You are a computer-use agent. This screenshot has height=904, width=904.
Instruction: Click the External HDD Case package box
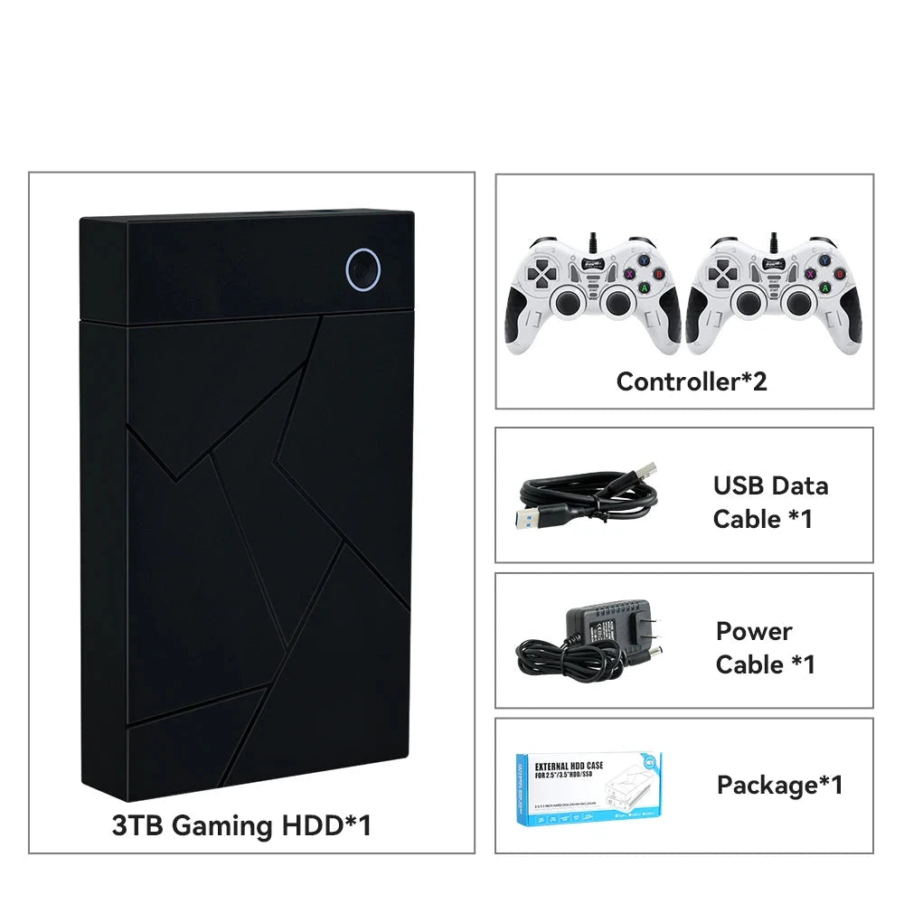click(589, 788)
